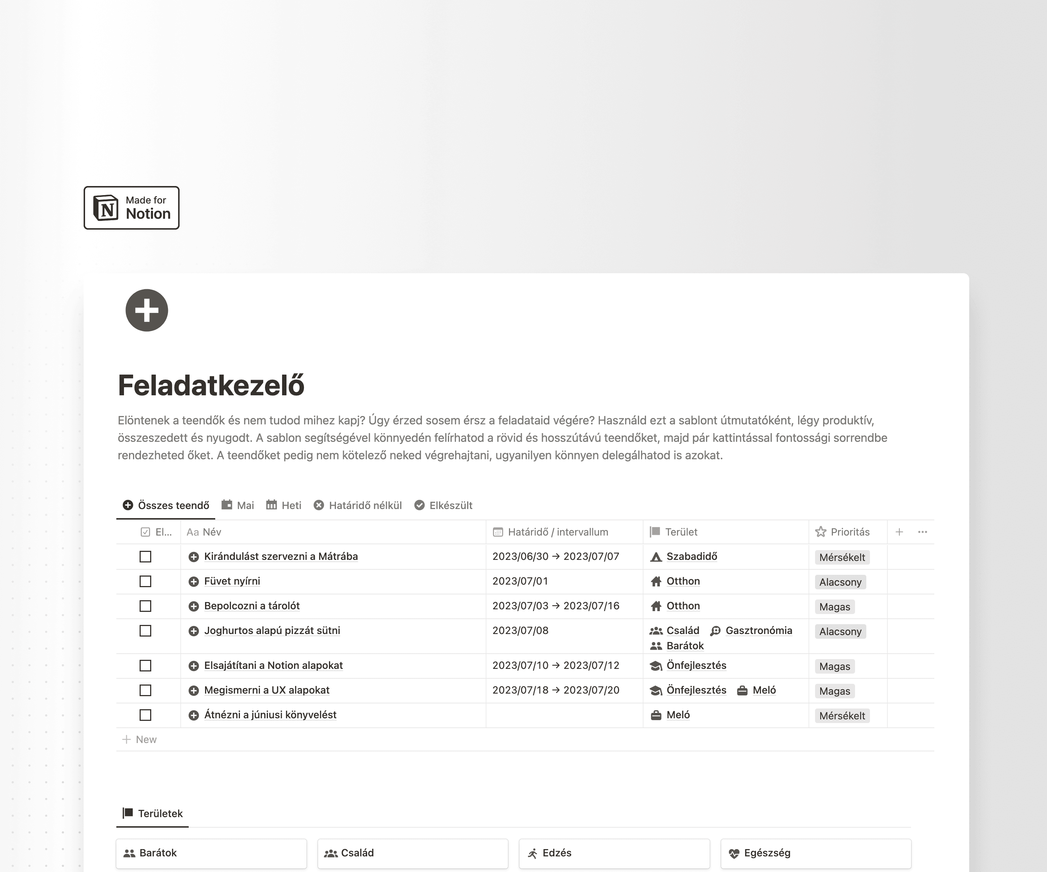1047x872 pixels.
Task: Click the Barátok területek card
Action: coord(211,853)
